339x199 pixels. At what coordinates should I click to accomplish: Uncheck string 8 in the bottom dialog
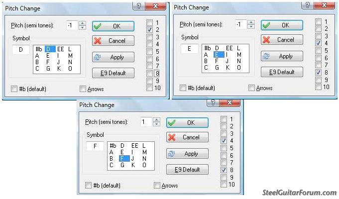(224, 170)
